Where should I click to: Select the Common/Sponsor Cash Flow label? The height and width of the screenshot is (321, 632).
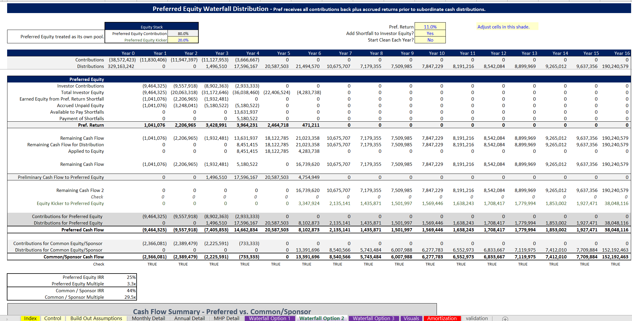[x=74, y=257]
